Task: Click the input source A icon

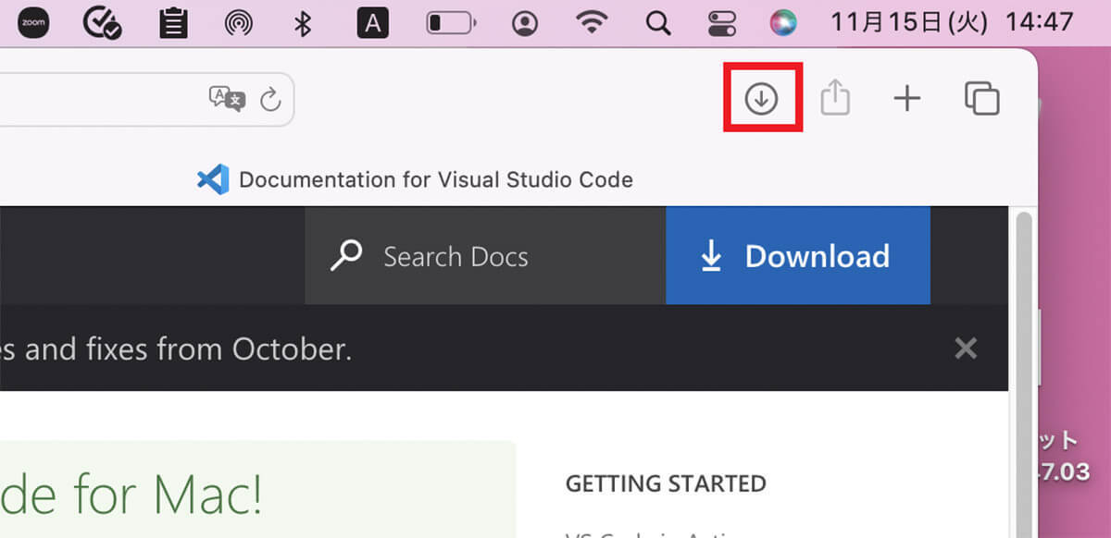Action: click(373, 22)
